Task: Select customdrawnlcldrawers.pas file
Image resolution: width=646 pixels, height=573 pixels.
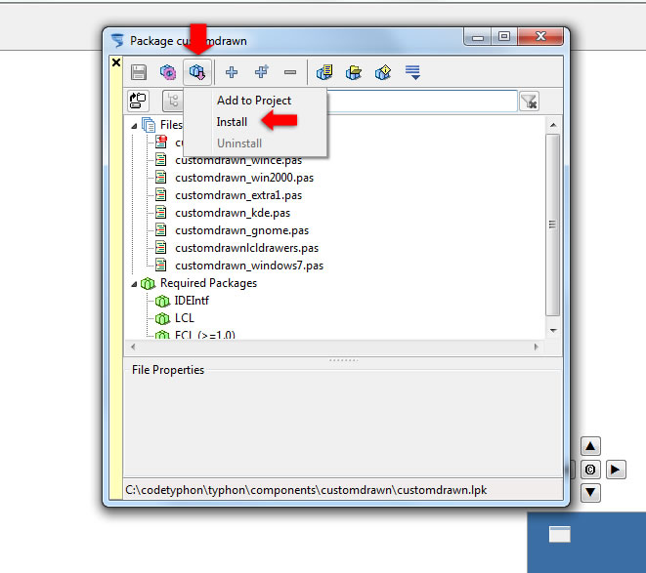Action: [247, 248]
